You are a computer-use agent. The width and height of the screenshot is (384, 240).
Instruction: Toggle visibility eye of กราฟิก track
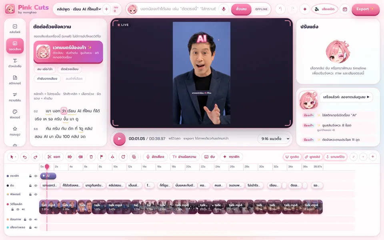36,176
